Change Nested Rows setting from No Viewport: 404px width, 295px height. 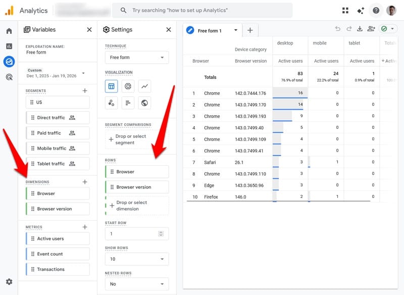point(136,284)
